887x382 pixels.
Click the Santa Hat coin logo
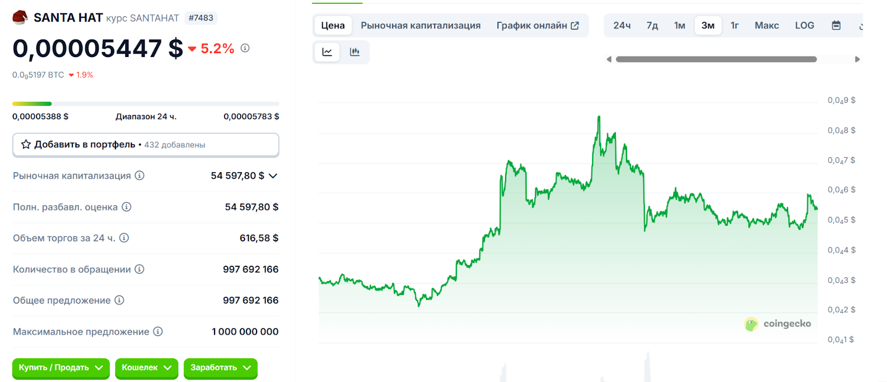(x=20, y=18)
